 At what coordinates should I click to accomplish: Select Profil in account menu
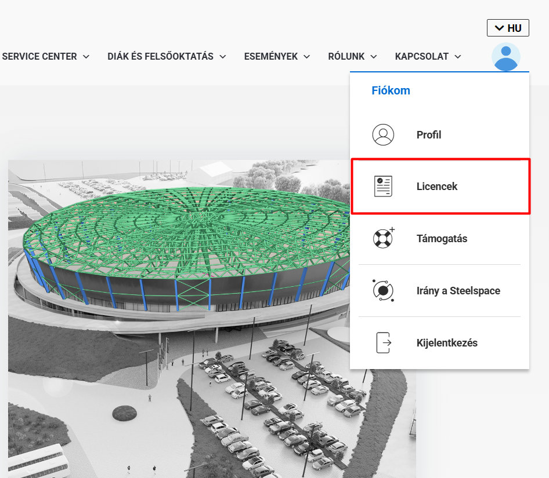pos(439,134)
